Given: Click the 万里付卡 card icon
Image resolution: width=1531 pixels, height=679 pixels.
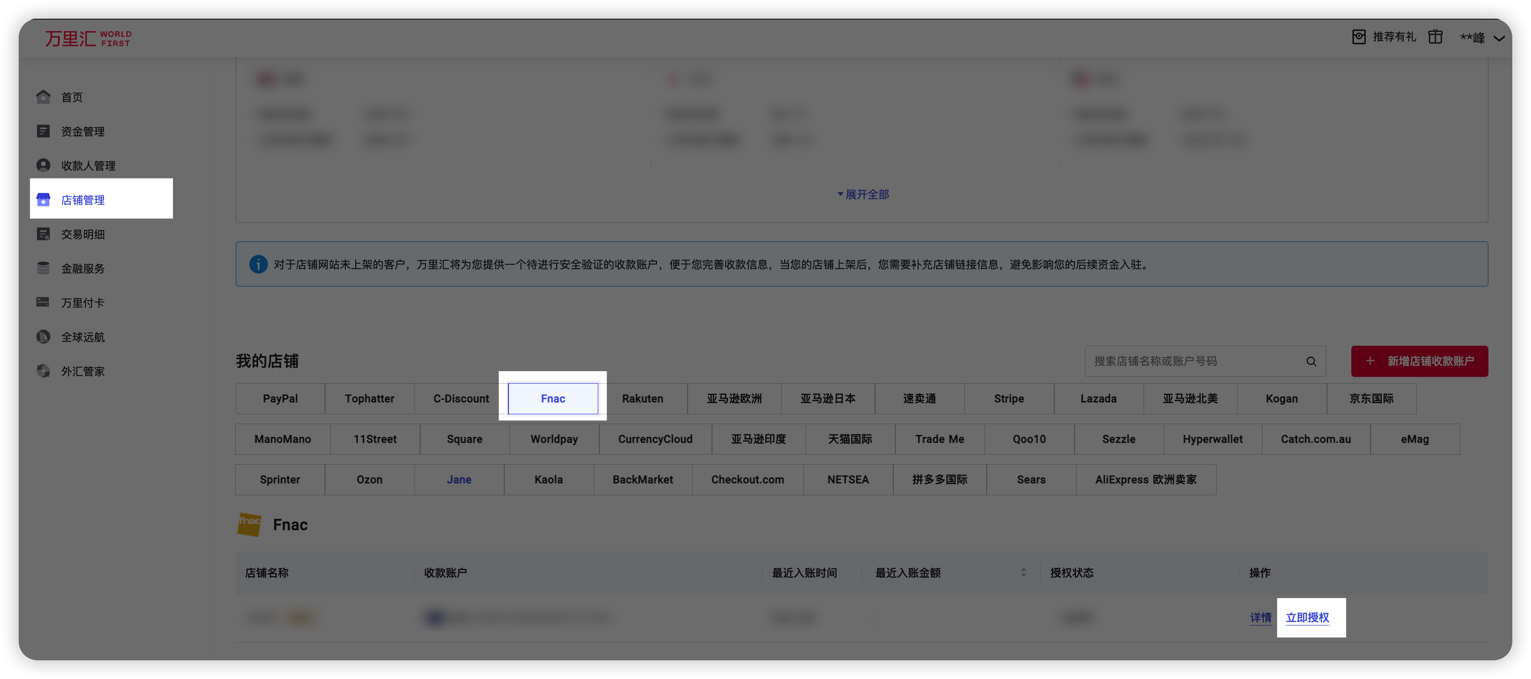Looking at the screenshot, I should pyautogui.click(x=44, y=302).
